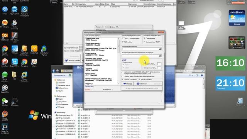Expand the Favorites group in Explorer tree

click(x=60, y=80)
